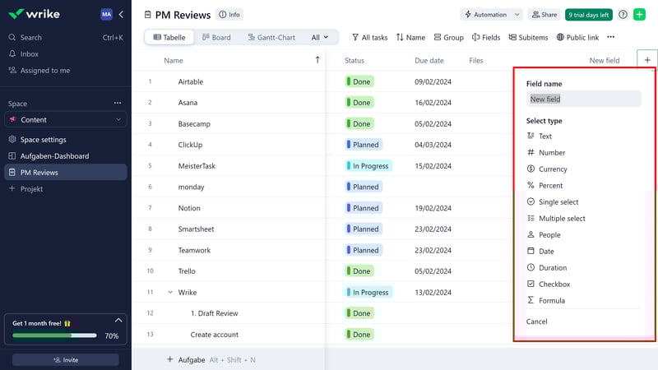Add a new Aufgabe row
Viewport: 658px width, 370px height.
(x=186, y=359)
